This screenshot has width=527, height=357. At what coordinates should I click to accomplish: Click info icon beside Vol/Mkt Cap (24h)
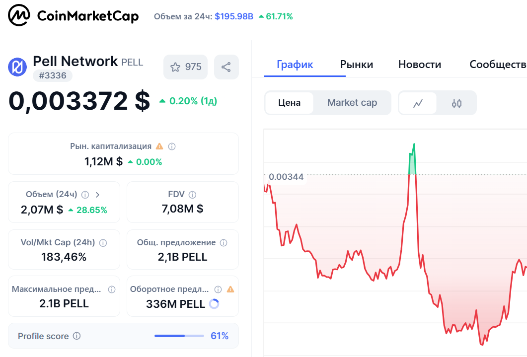tap(103, 243)
